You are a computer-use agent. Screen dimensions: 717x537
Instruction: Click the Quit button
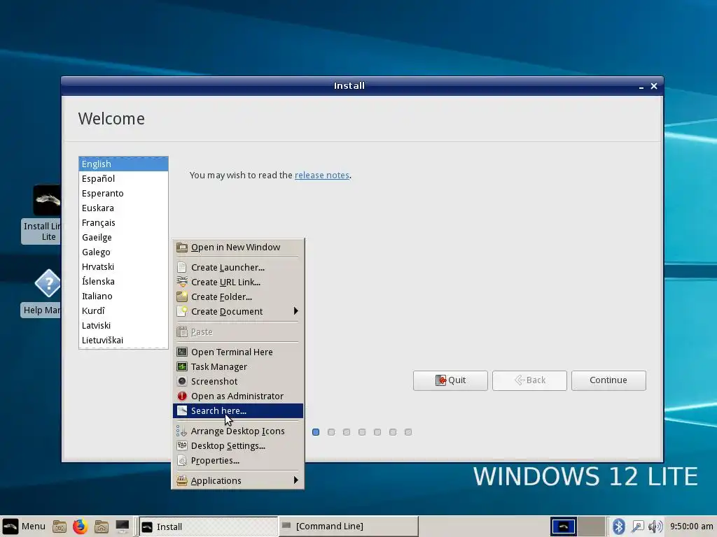(450, 380)
